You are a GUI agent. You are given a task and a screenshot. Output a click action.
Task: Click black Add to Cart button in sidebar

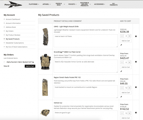[30, 66]
